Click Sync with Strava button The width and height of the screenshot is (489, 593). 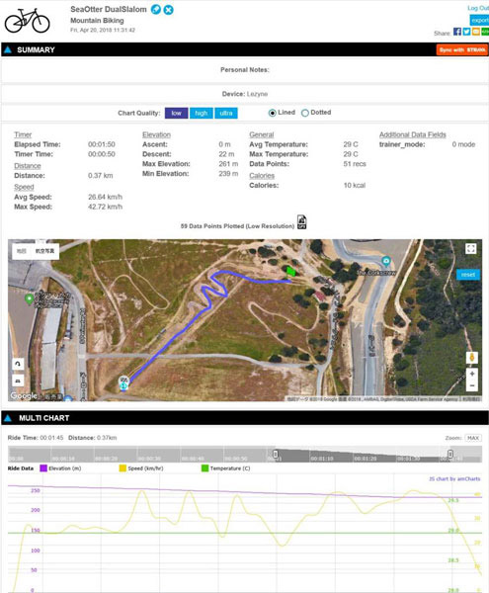462,50
